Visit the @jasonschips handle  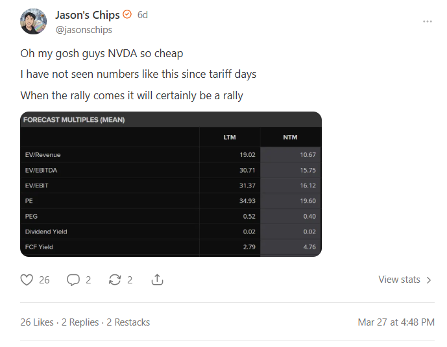point(84,30)
